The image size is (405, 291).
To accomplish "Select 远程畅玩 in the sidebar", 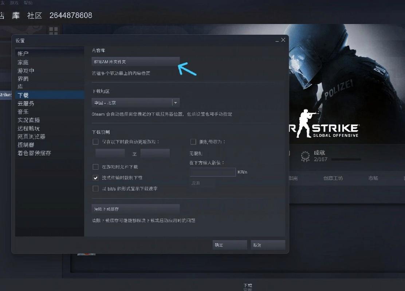I will 29,128.
